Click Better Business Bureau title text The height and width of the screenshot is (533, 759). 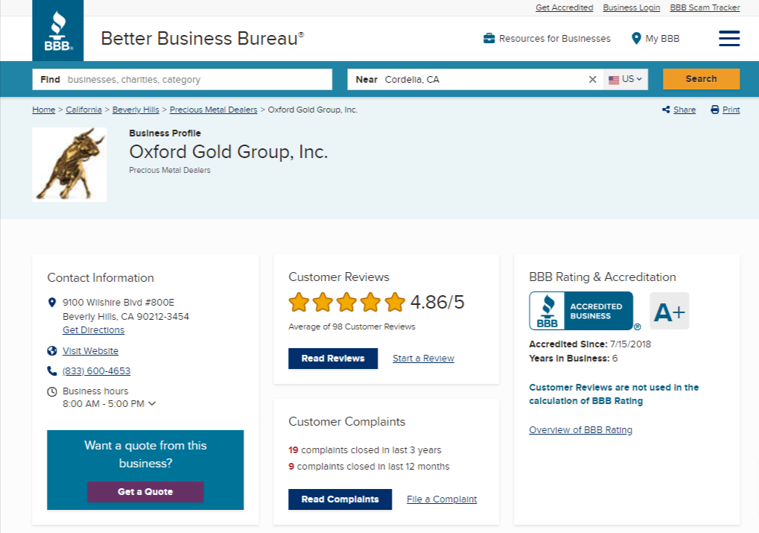click(203, 38)
